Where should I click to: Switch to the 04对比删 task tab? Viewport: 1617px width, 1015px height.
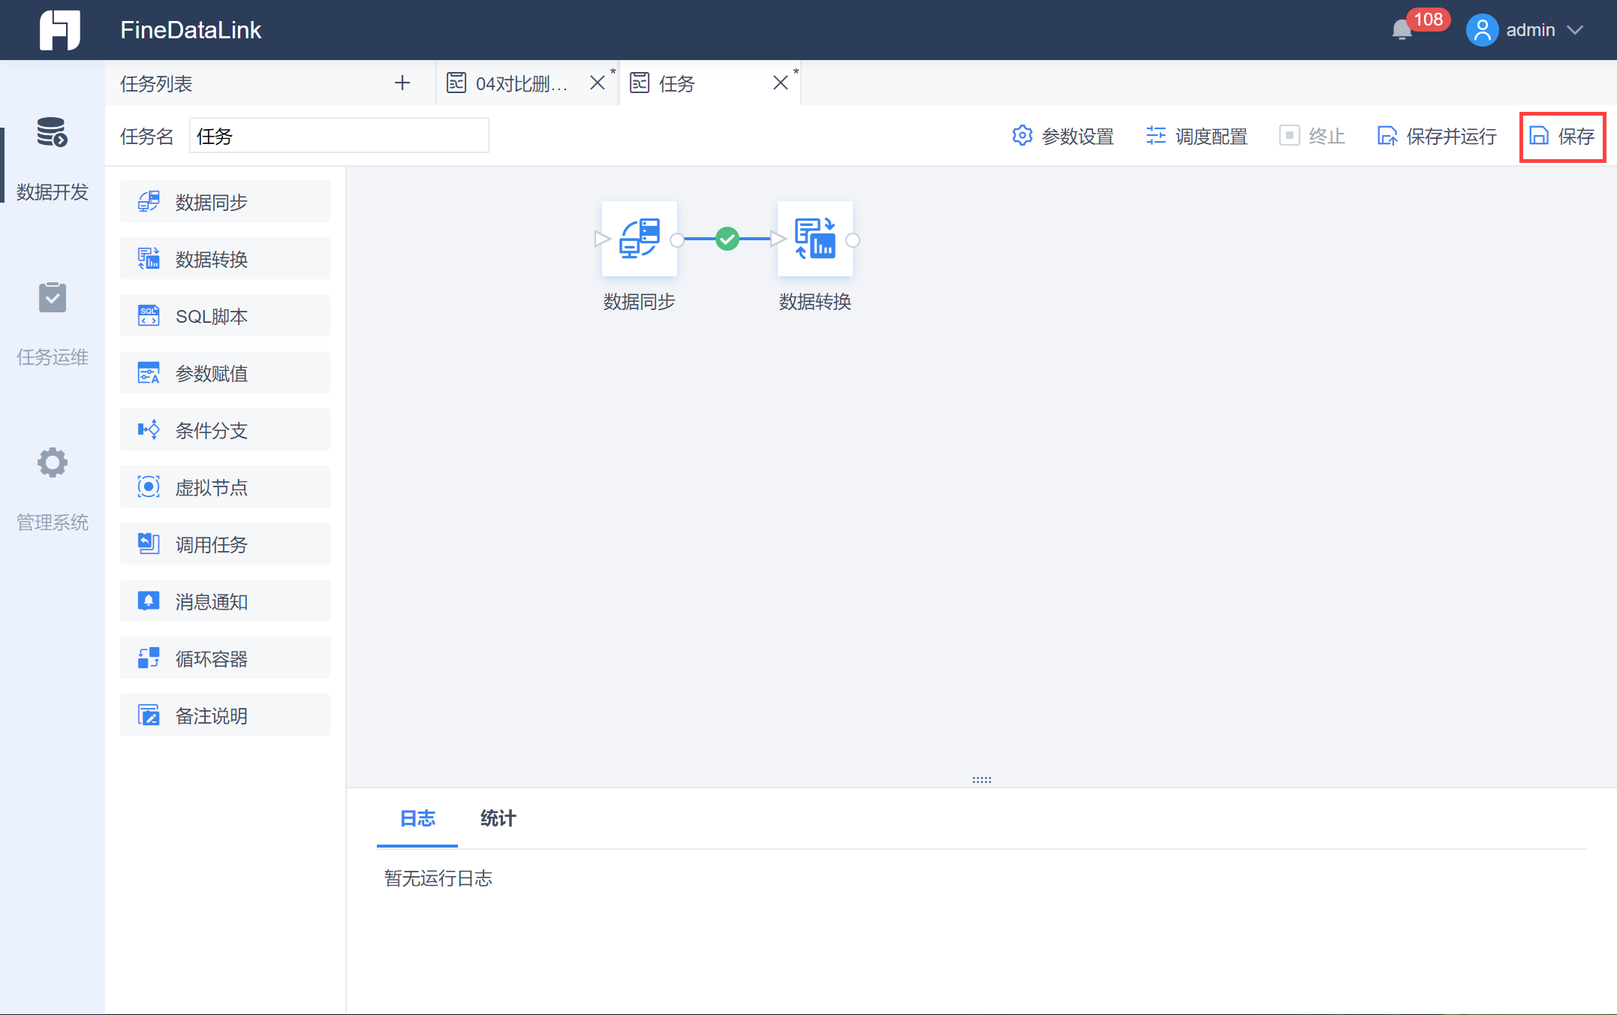[519, 83]
